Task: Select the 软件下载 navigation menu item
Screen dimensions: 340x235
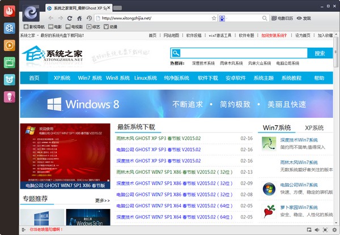Action: (207, 78)
